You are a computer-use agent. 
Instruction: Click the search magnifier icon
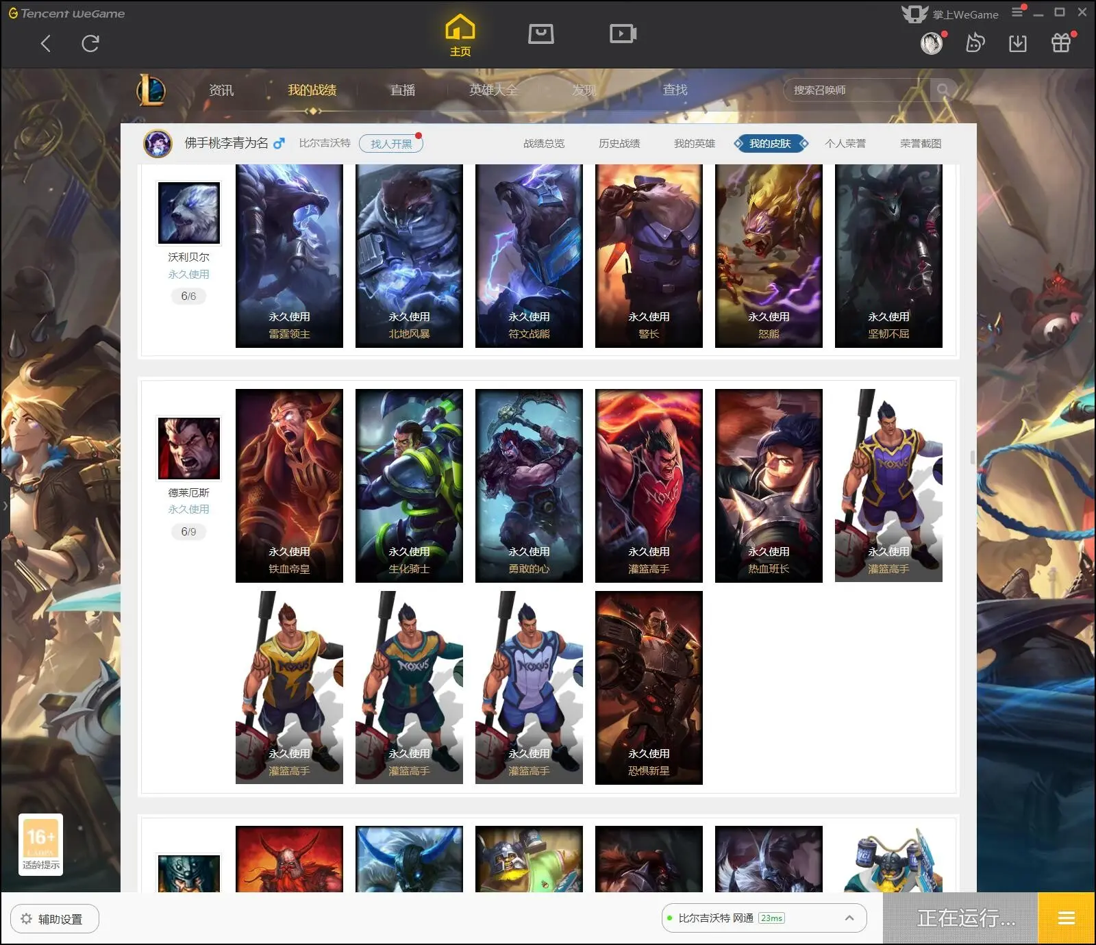(943, 90)
